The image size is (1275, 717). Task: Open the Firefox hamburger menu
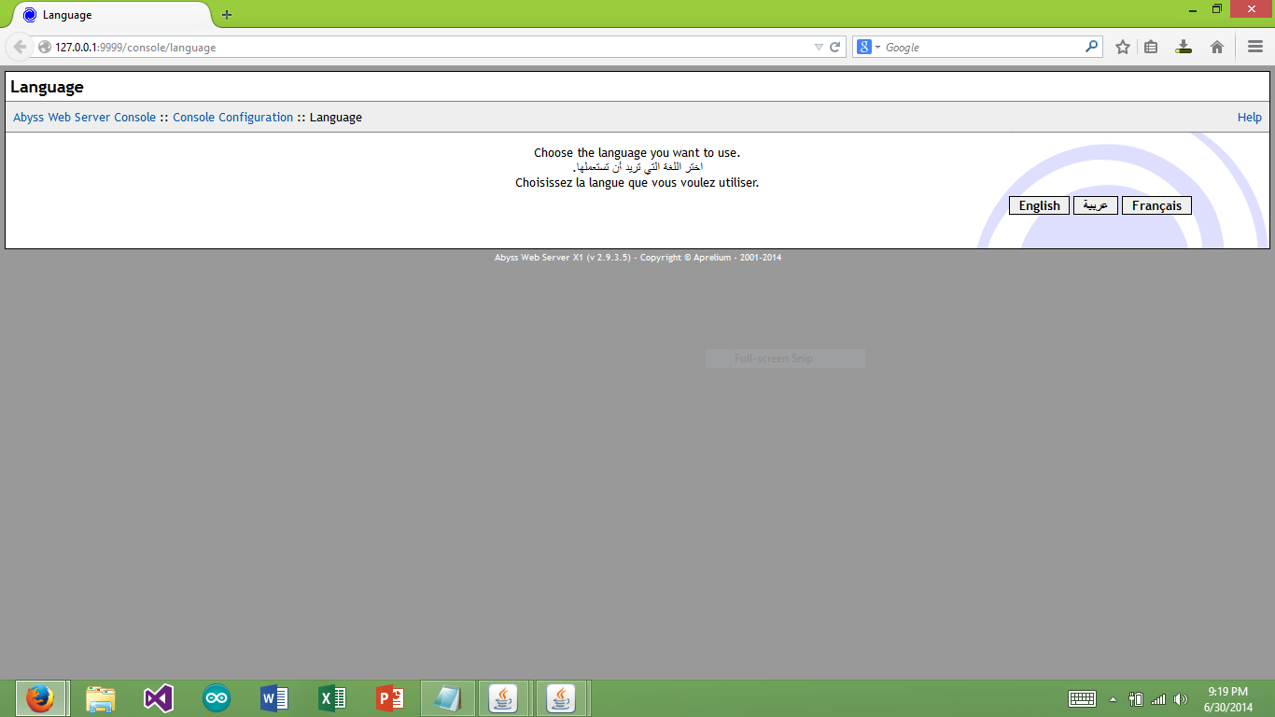tap(1254, 46)
